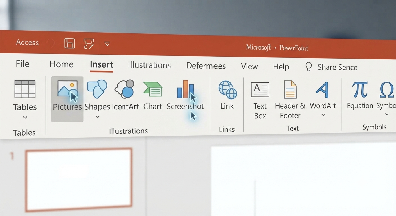This screenshot has height=216, width=396.
Task: Click the Tables group label at bottom
Action: point(24,132)
